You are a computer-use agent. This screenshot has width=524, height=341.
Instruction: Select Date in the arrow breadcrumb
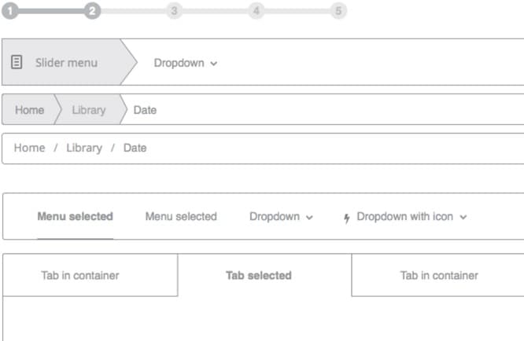pos(145,110)
